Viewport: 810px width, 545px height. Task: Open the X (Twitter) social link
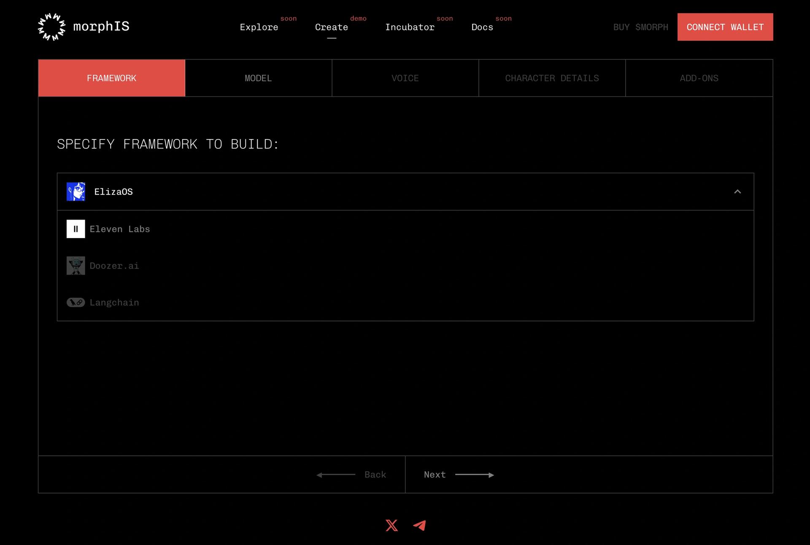point(391,525)
